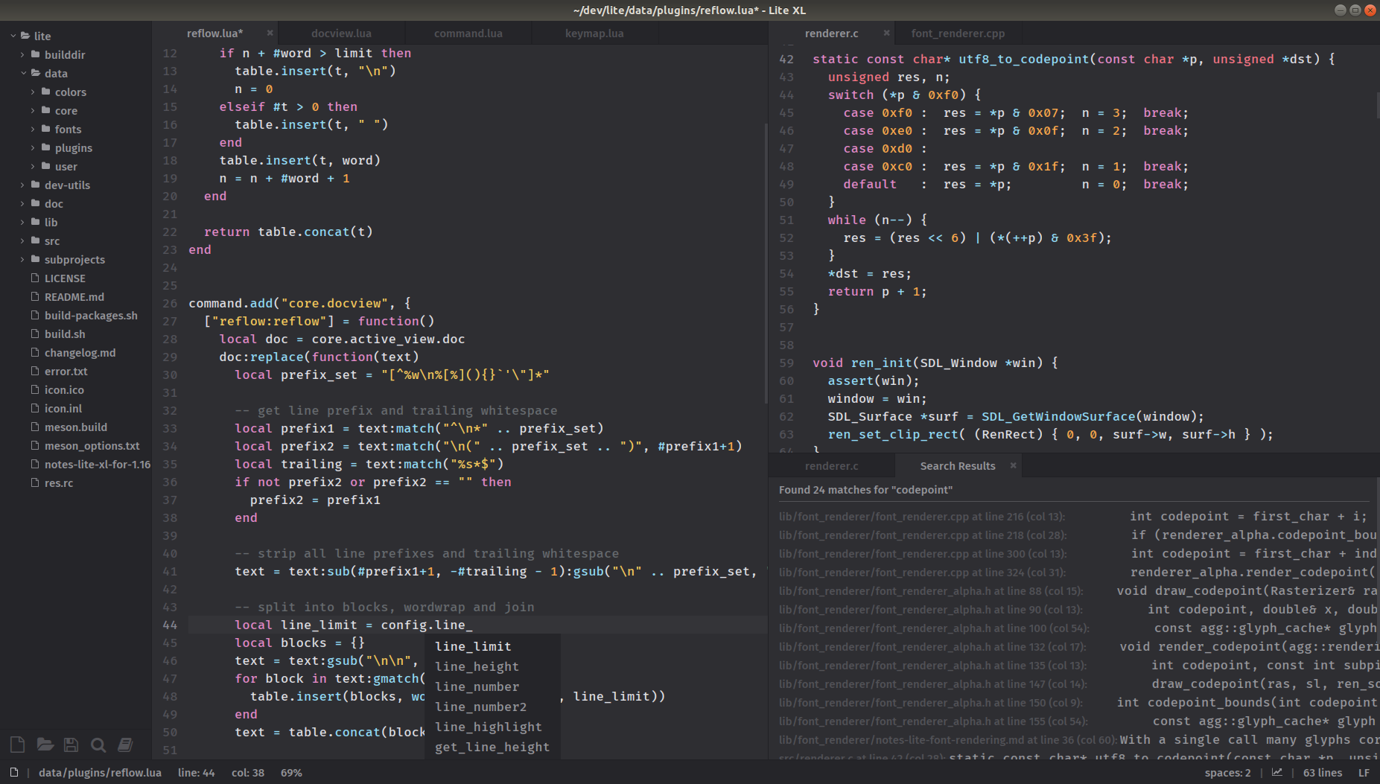Click the Save floppy disk icon
Image resolution: width=1380 pixels, height=784 pixels.
[x=71, y=745]
